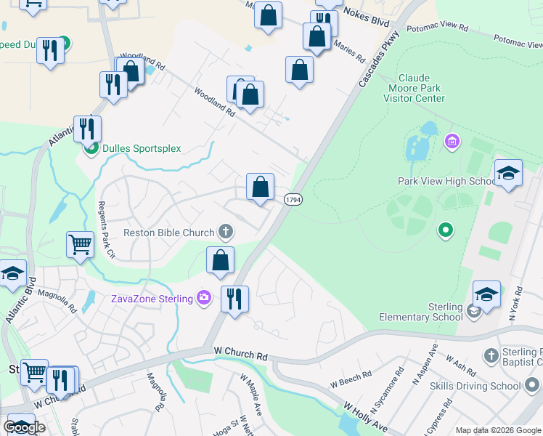
Task: Click the Regents Park Cir label
Action: 106,230
